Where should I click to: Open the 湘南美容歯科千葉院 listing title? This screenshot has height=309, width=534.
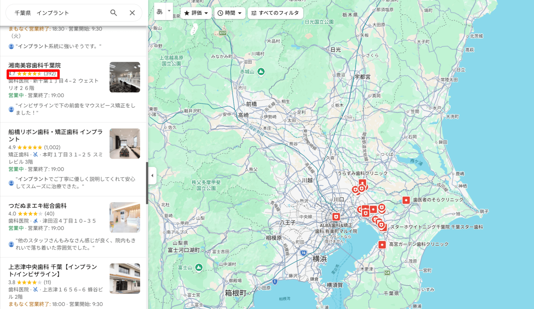pyautogui.click(x=35, y=65)
